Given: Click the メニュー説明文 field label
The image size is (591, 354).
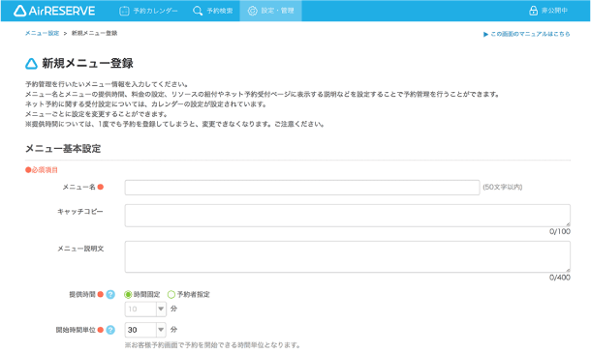Looking at the screenshot, I should 80,249.
